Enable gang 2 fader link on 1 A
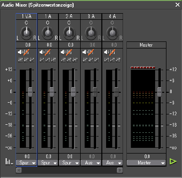This screenshot has width=182, height=178. [48, 60]
